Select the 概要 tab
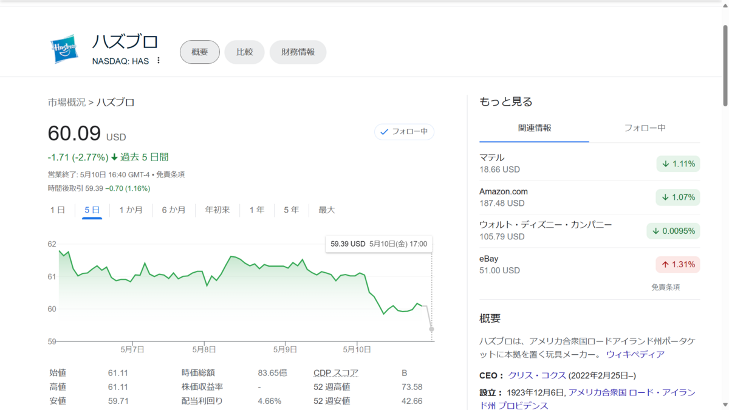Image resolution: width=729 pixels, height=410 pixels. pyautogui.click(x=200, y=52)
